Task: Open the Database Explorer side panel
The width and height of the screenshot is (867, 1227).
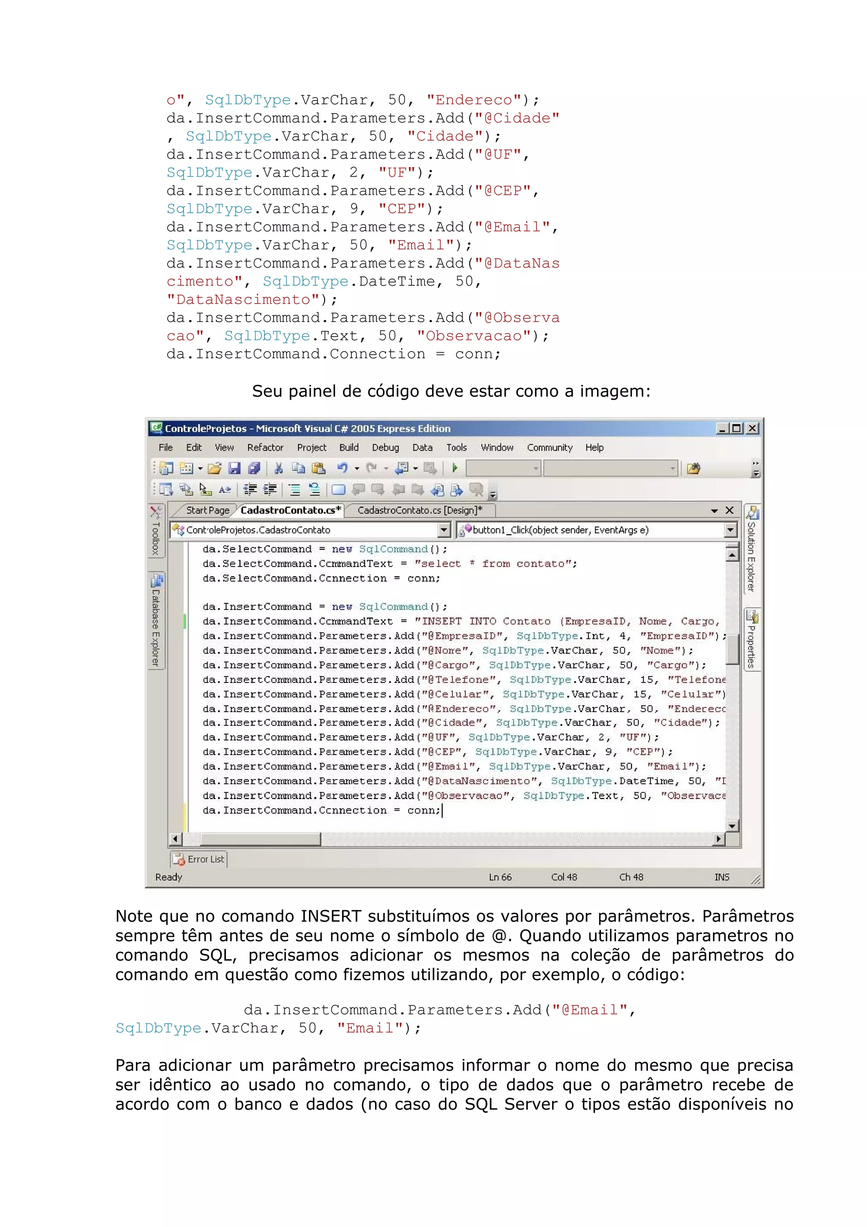Action: 157,621
